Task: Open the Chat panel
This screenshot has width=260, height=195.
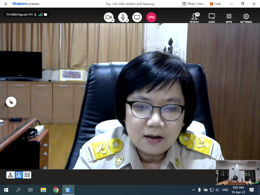Action: click(212, 18)
